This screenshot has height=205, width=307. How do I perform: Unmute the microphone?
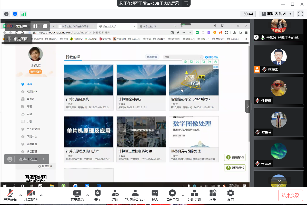[10, 193]
